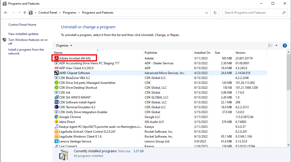Click the Adobe Acrobat program icon
Image resolution: width=291 pixels, height=162 pixels.
click(x=56, y=58)
